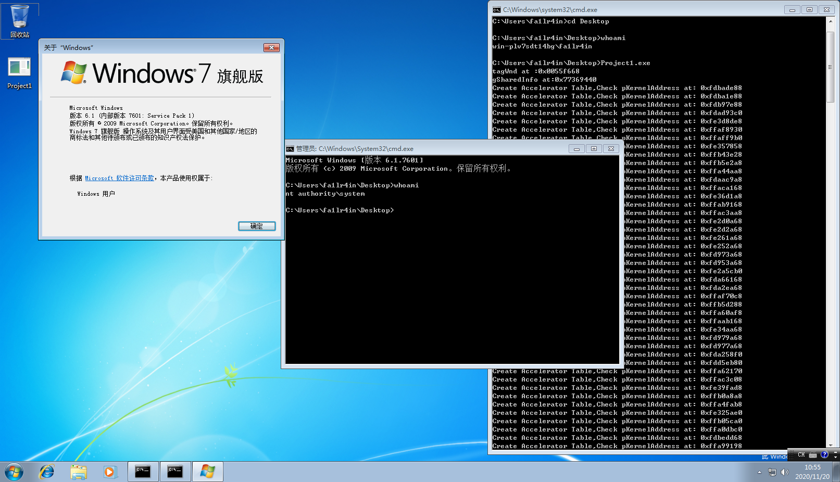Maximize the background system32 cmd.exe window
The image size is (840, 482).
point(809,10)
